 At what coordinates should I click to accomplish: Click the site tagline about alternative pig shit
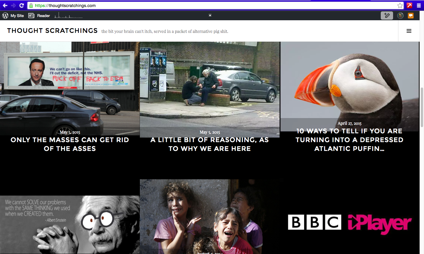(x=165, y=31)
